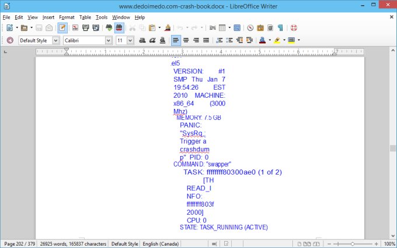The width and height of the screenshot is (397, 248).
Task: Paste clipboard contents
Action: (x=152, y=28)
